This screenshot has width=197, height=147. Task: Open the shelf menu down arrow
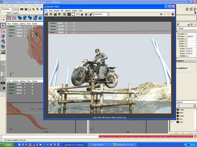[3, 20]
